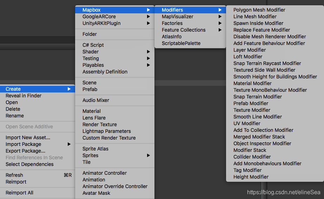Select Collider Modifier
324x199 pixels.
pyautogui.click(x=275, y=157)
